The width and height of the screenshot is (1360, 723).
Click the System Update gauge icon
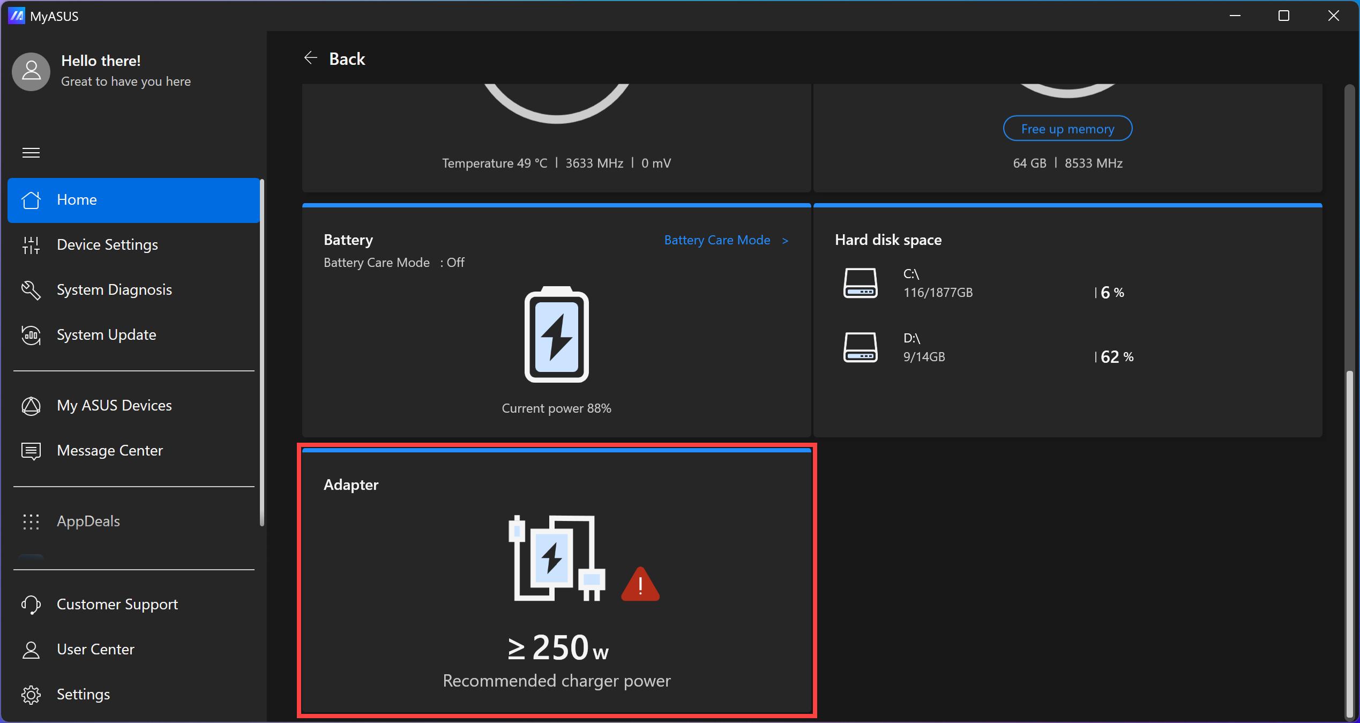coord(31,335)
